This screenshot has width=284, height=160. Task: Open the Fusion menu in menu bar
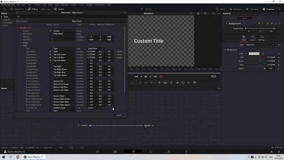coord(74,5)
